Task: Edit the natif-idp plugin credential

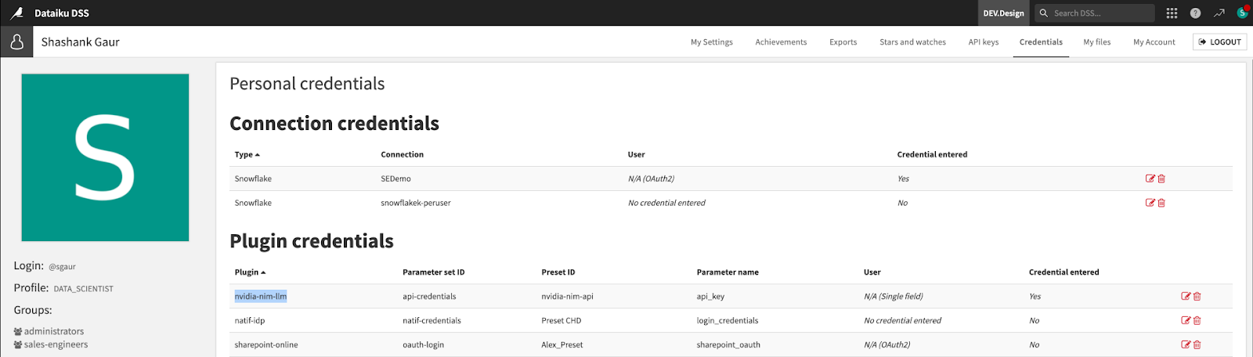Action: 1186,320
